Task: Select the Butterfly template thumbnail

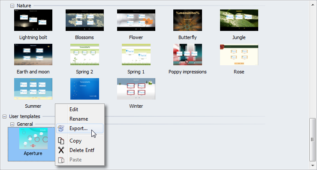Action: [187, 20]
